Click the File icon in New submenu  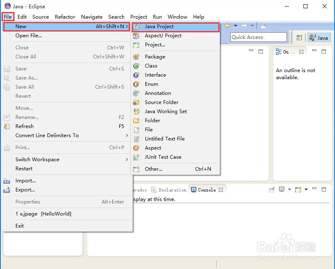pos(136,130)
